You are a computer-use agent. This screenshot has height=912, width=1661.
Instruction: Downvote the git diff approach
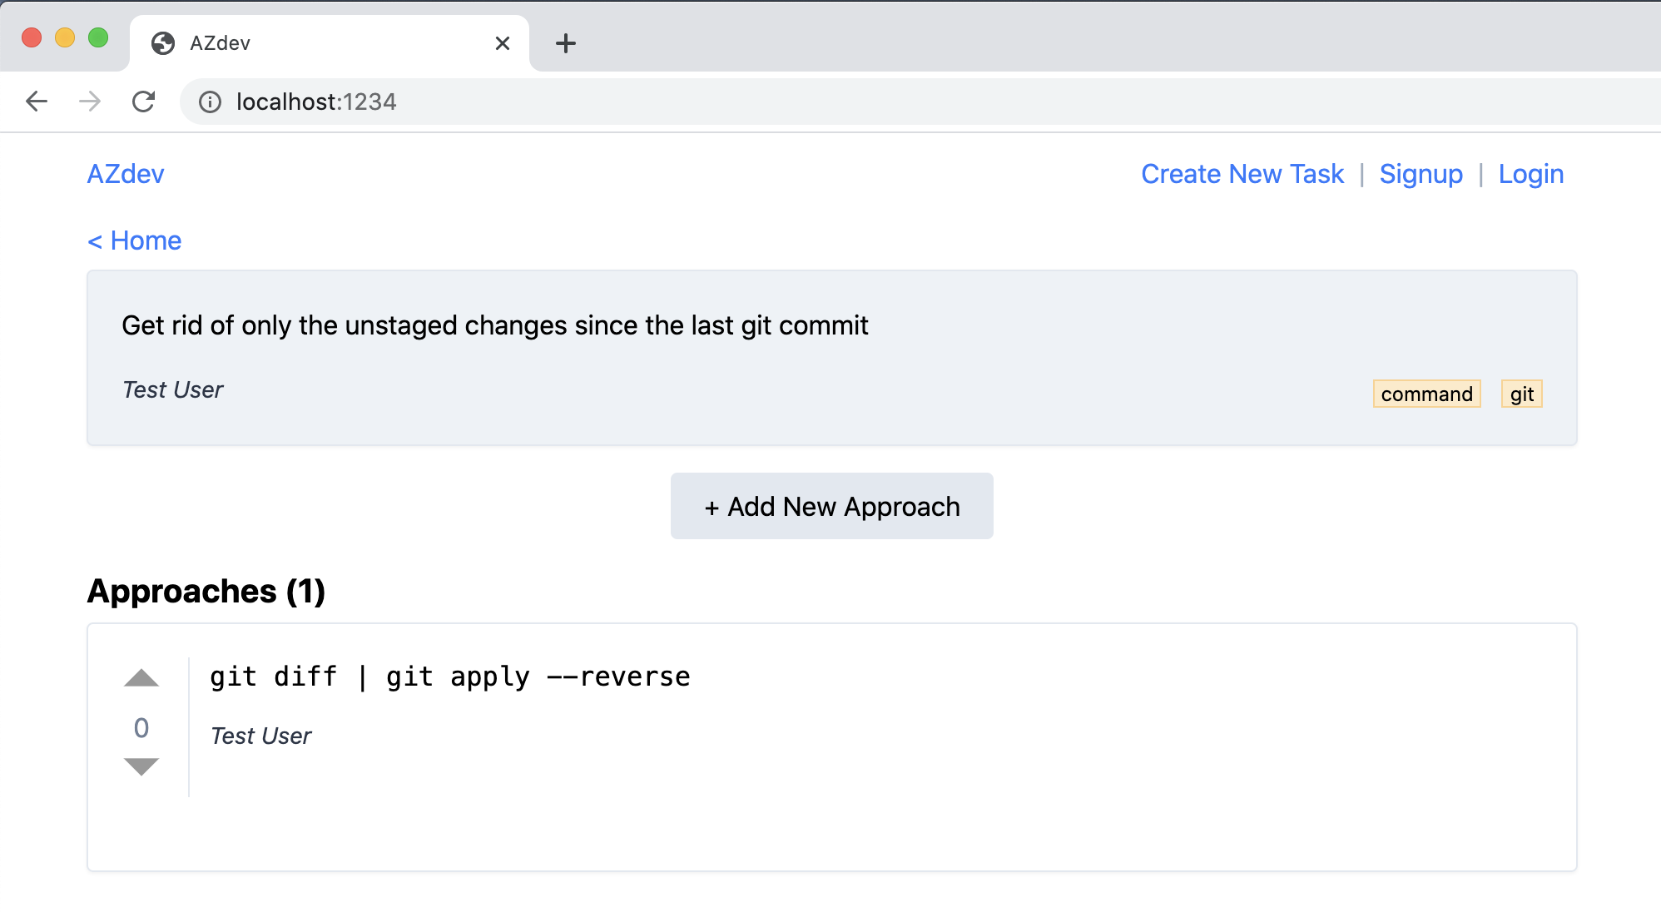point(141,766)
